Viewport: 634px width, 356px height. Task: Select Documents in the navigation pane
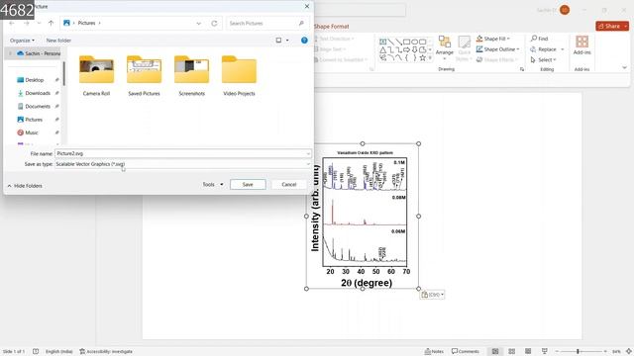38,106
